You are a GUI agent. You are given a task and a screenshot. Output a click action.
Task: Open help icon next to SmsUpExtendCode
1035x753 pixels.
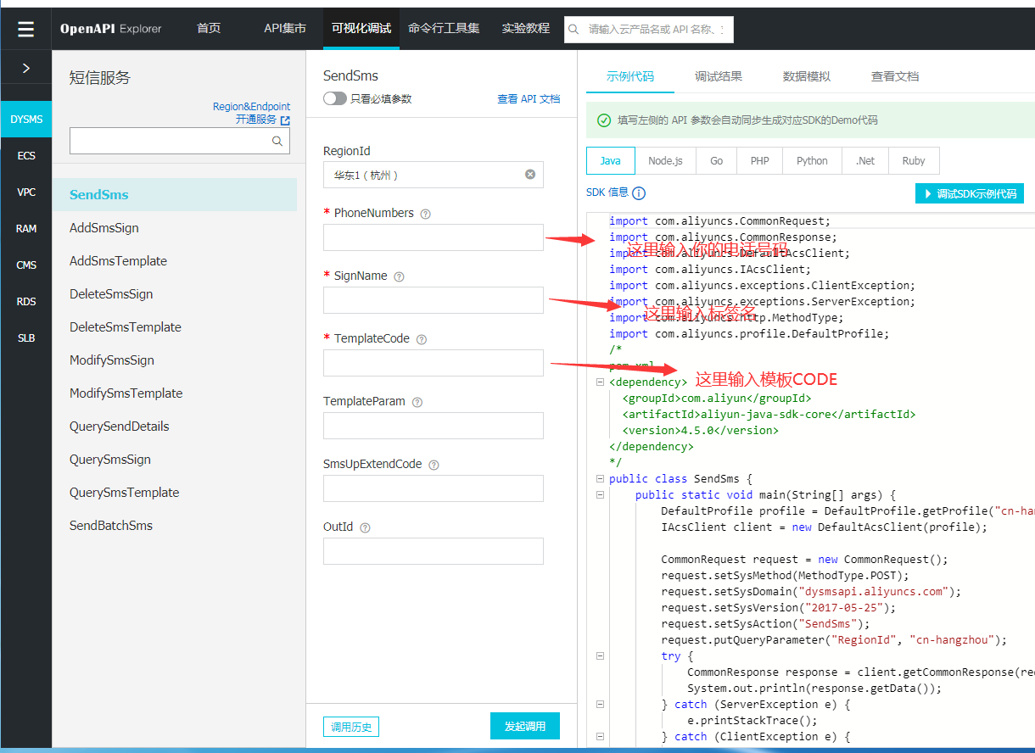(x=434, y=465)
